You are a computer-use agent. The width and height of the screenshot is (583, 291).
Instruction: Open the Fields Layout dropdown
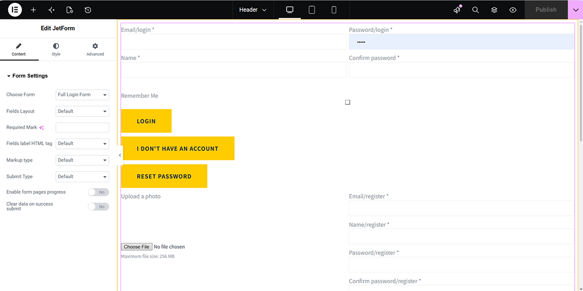83,111
